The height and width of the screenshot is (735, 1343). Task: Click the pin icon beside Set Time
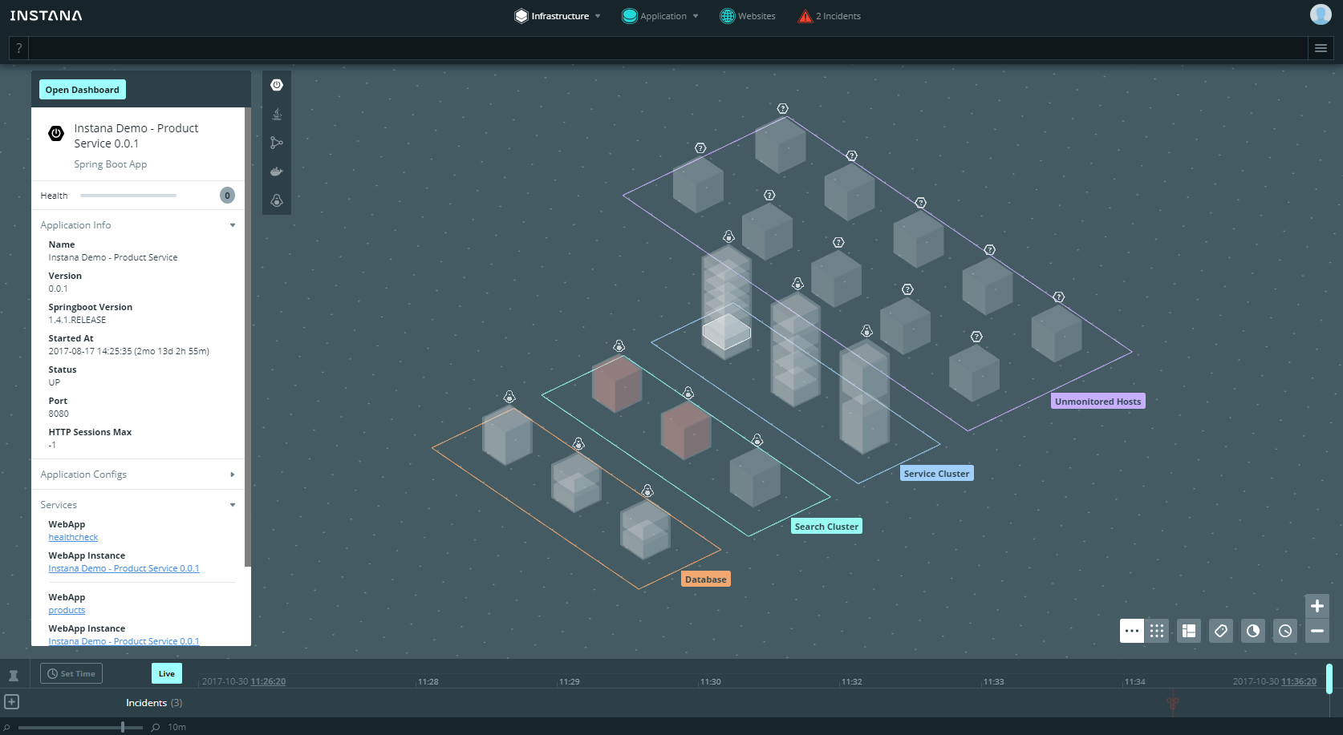pos(14,675)
